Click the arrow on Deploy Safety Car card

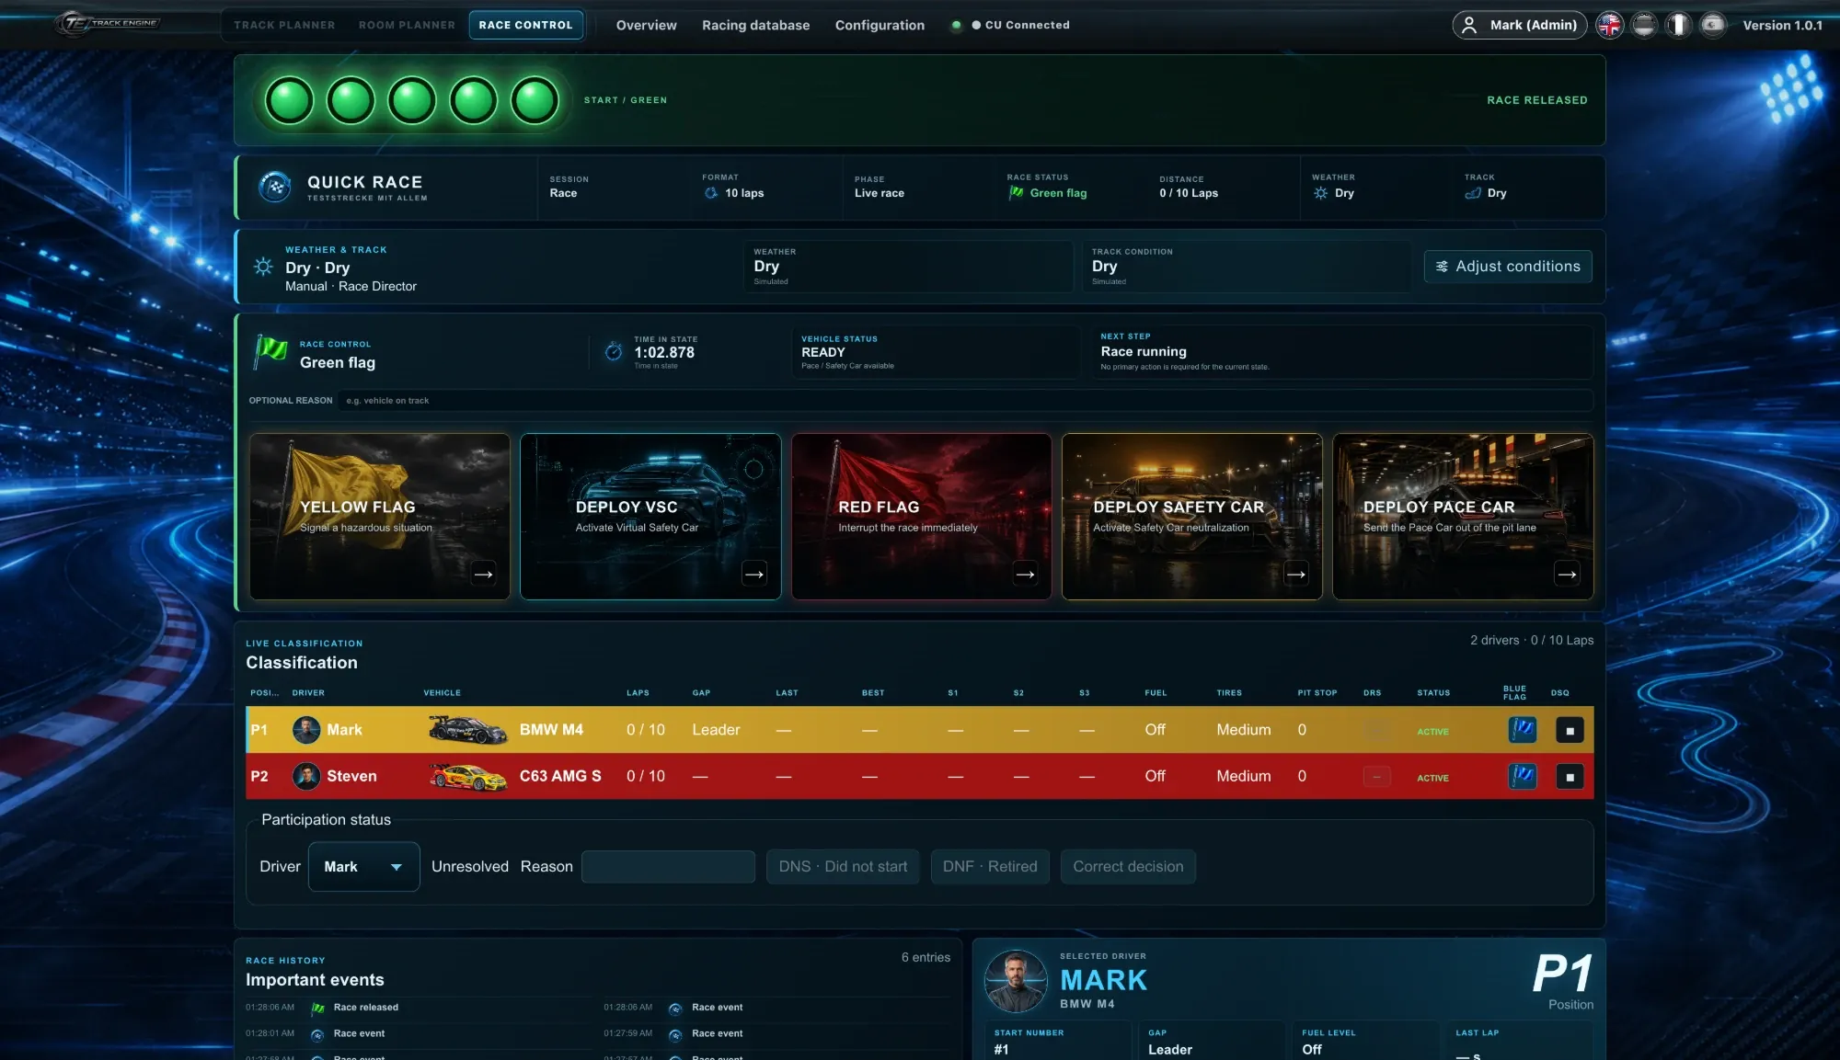click(x=1296, y=575)
